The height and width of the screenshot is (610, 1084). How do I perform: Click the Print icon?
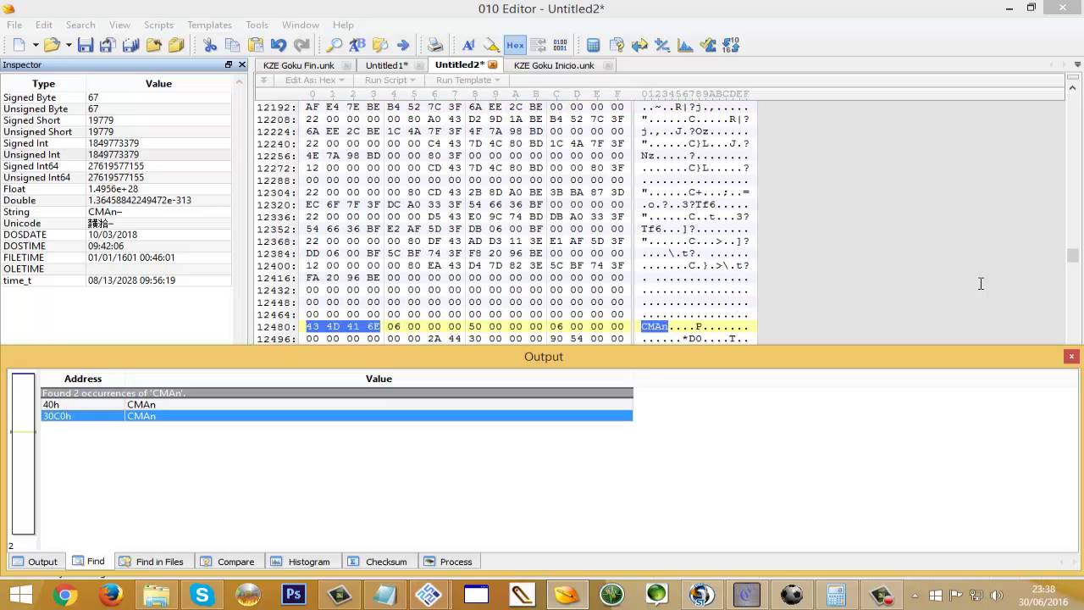[435, 45]
